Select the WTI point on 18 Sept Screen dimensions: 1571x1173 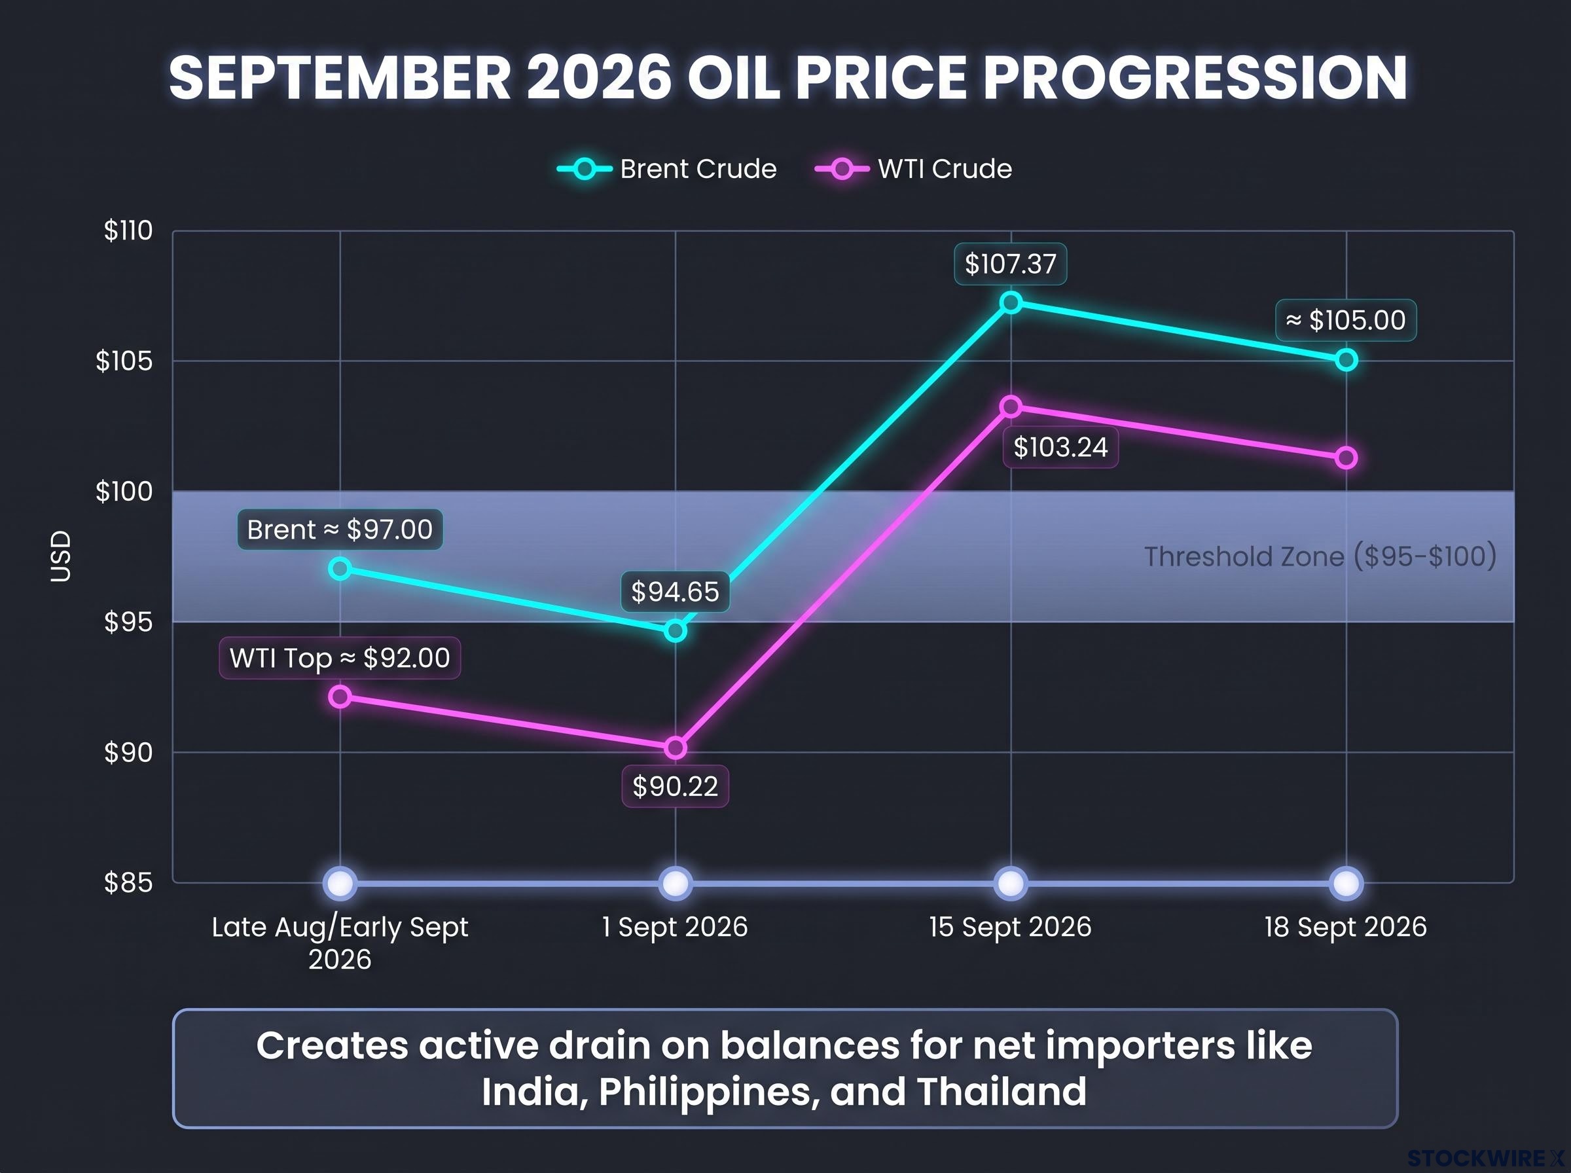1346,458
